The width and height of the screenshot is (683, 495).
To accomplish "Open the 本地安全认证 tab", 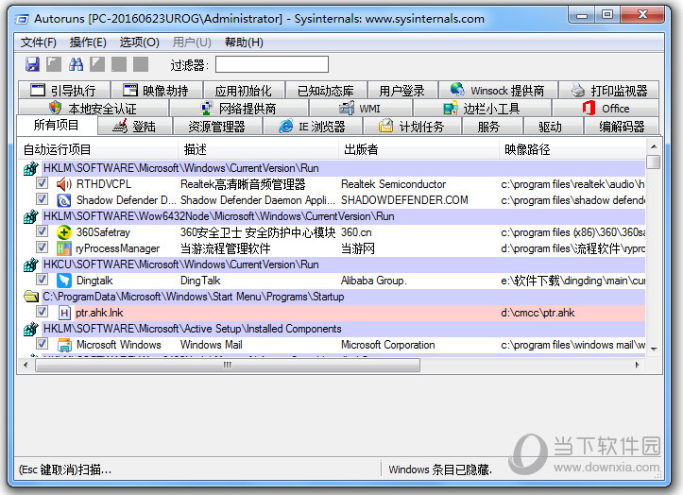I will click(94, 108).
